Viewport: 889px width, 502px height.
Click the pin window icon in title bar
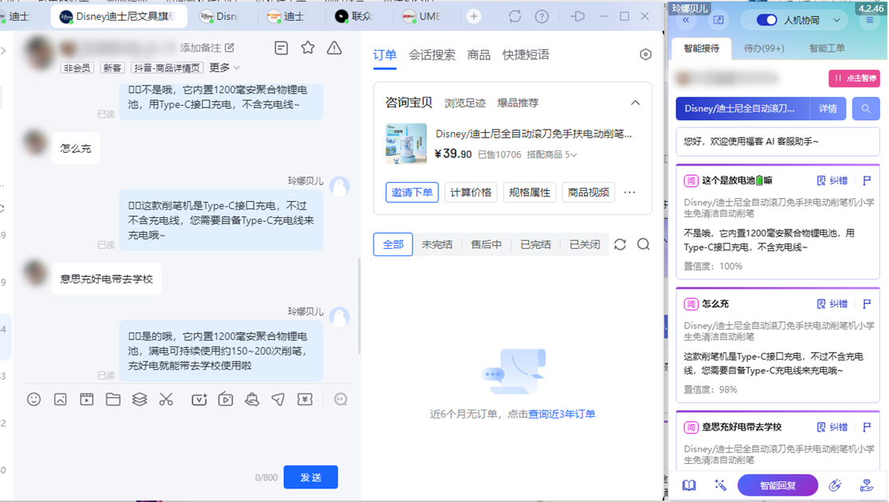pos(578,17)
